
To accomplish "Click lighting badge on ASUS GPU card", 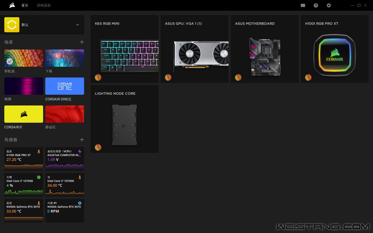I will 168,77.
